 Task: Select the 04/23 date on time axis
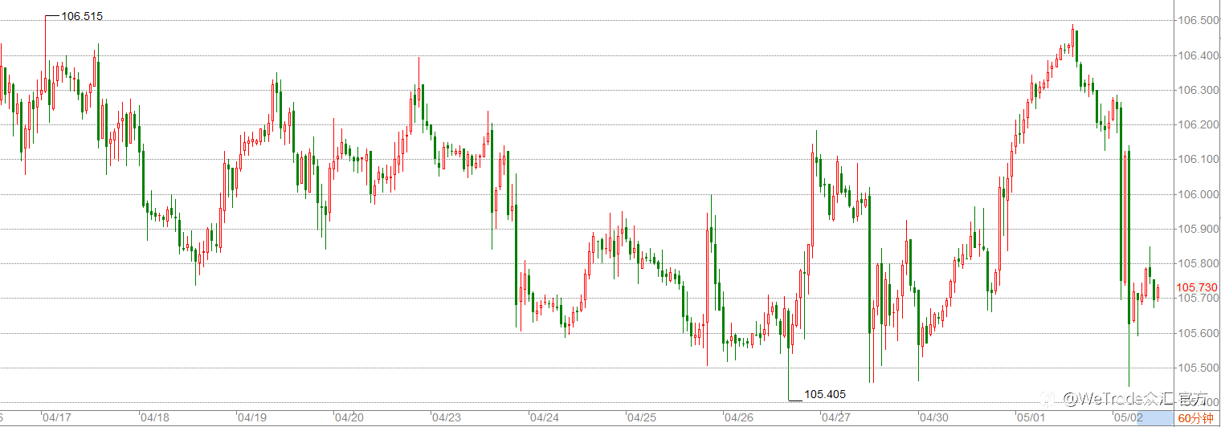coord(446,418)
